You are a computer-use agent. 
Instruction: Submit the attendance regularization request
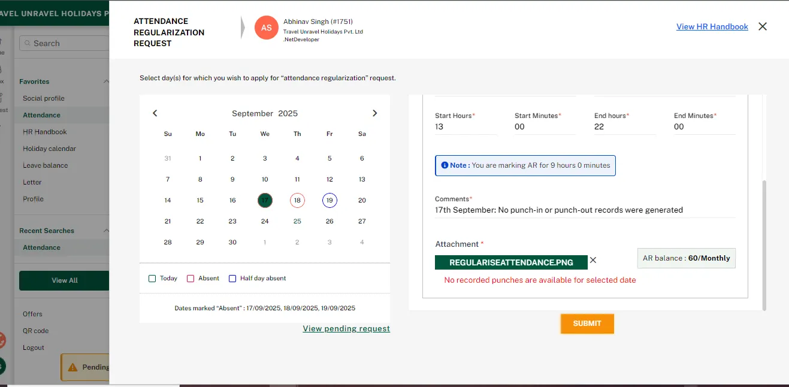587,323
